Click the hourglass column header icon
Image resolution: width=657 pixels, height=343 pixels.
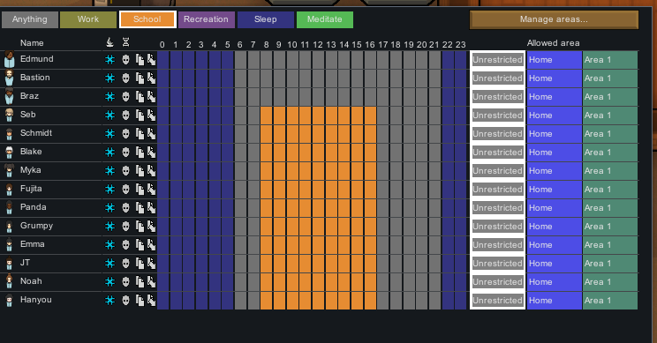pos(125,42)
